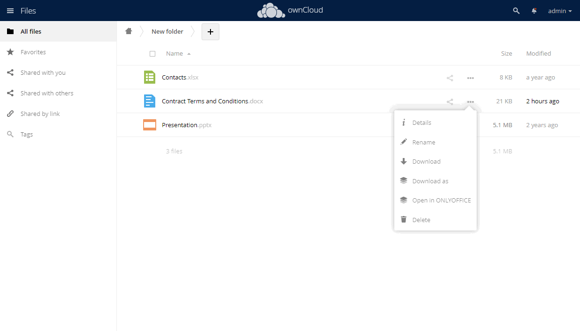The width and height of the screenshot is (580, 331).
Task: Open the hamburger apps menu
Action: (10, 11)
